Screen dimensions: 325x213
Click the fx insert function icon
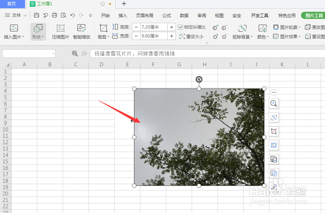click(x=84, y=54)
